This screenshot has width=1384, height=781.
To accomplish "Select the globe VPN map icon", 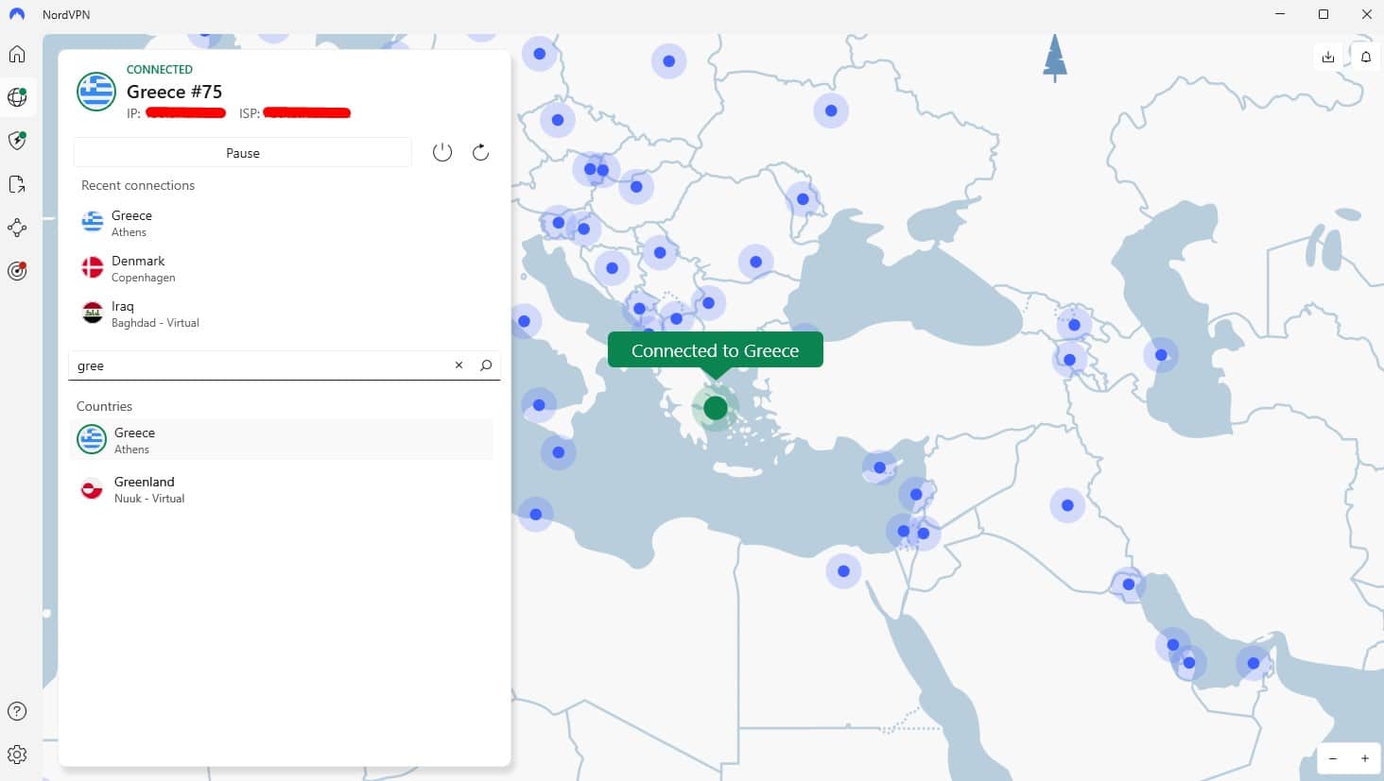I will (17, 97).
